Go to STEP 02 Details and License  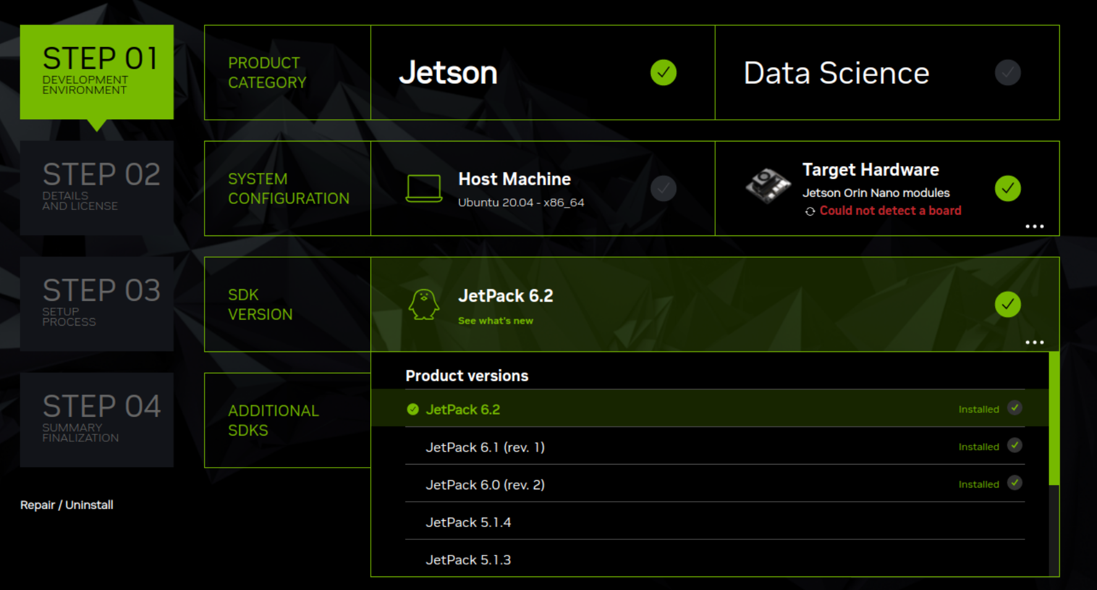pyautogui.click(x=96, y=188)
